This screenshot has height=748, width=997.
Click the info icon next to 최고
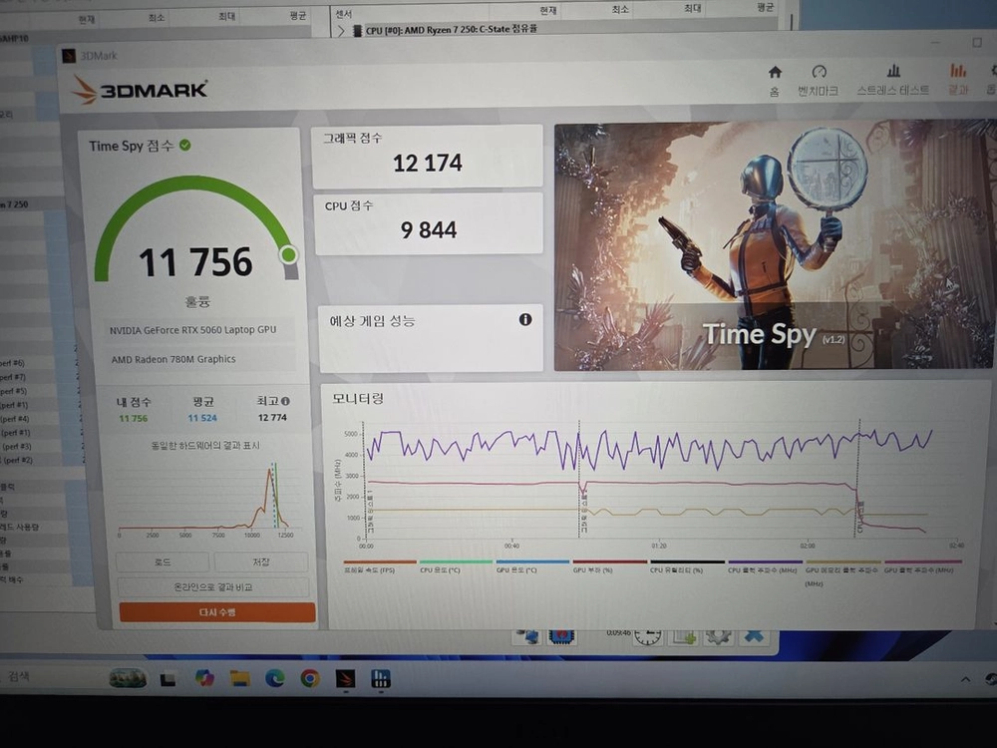coord(285,401)
